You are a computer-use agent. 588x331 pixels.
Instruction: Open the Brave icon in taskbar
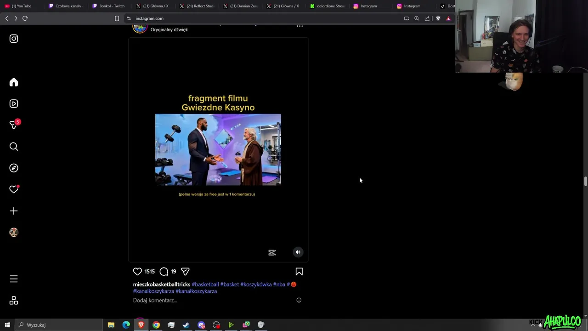pyautogui.click(x=141, y=325)
